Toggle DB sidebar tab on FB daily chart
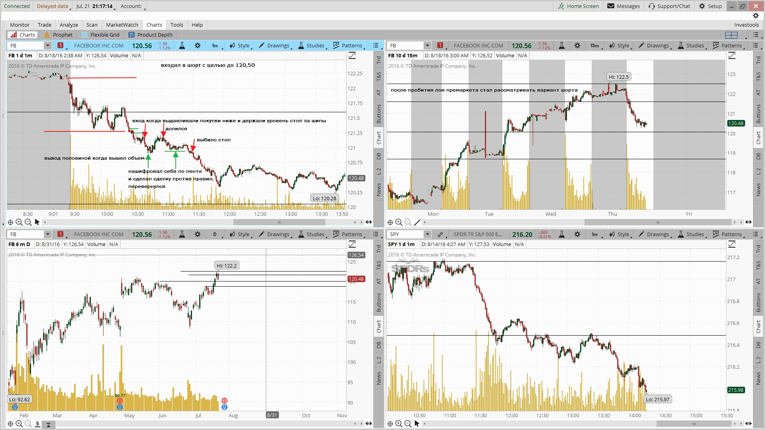 [379, 345]
